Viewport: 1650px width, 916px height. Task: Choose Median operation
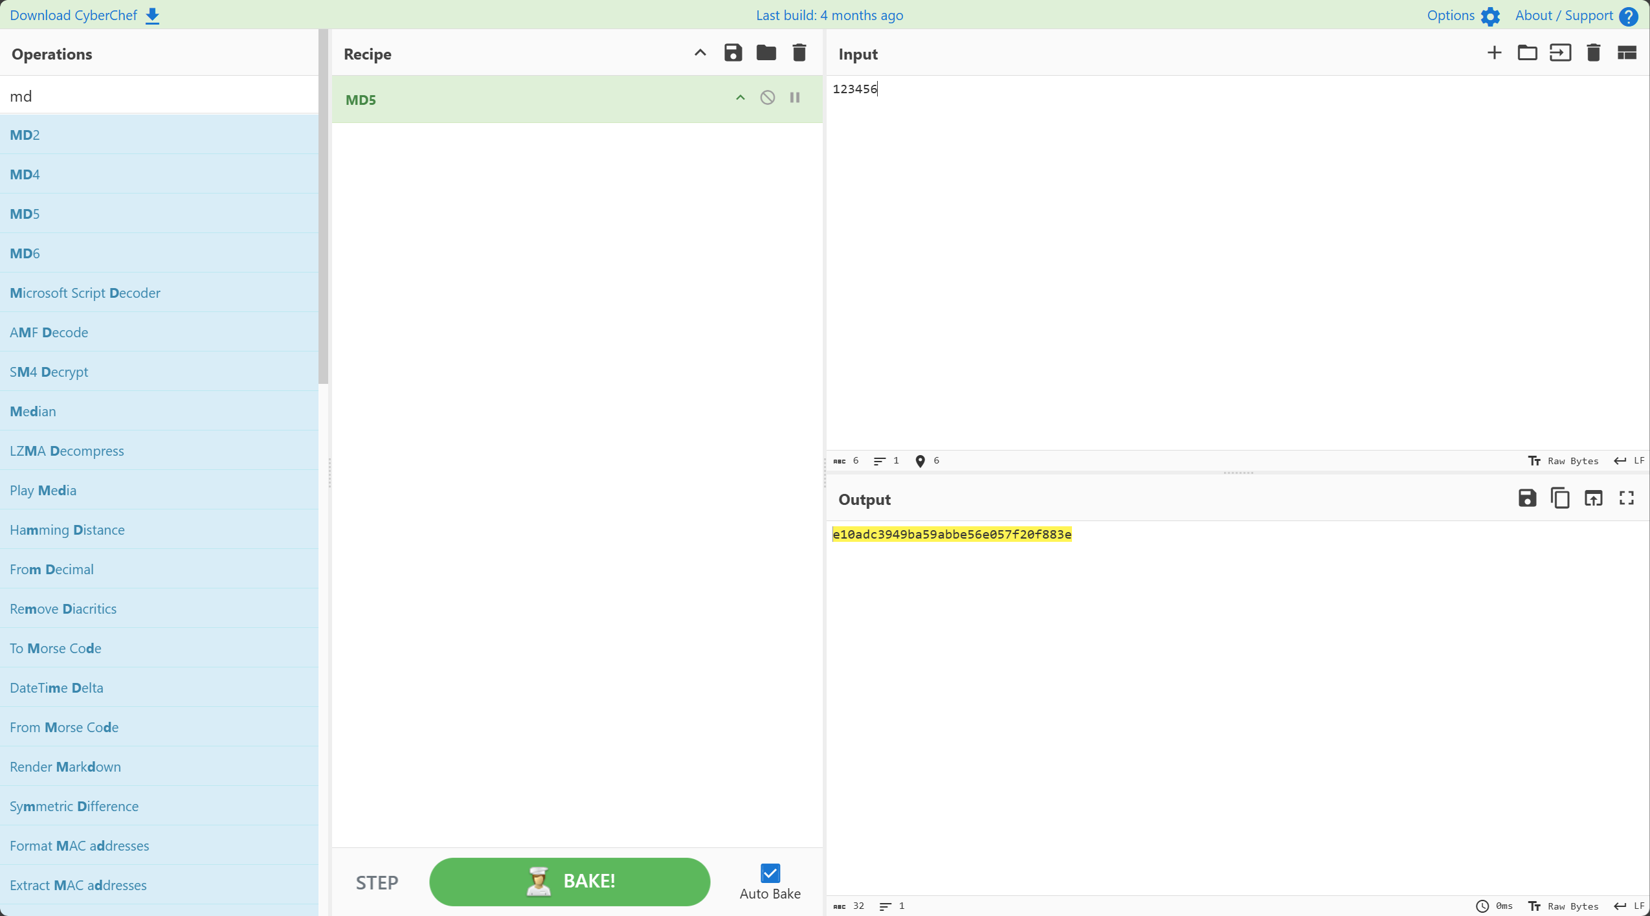159,411
